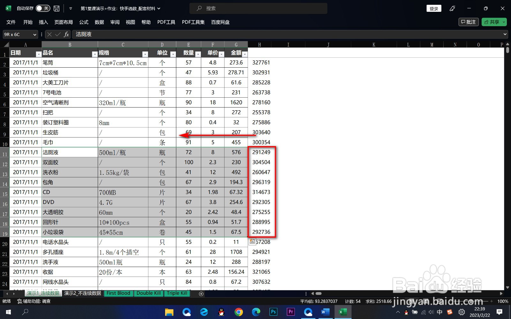
Task: Open Windows Start menu
Action: 8,312
